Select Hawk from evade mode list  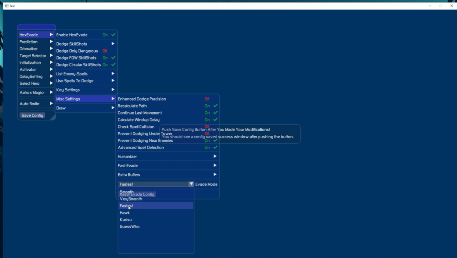click(125, 213)
